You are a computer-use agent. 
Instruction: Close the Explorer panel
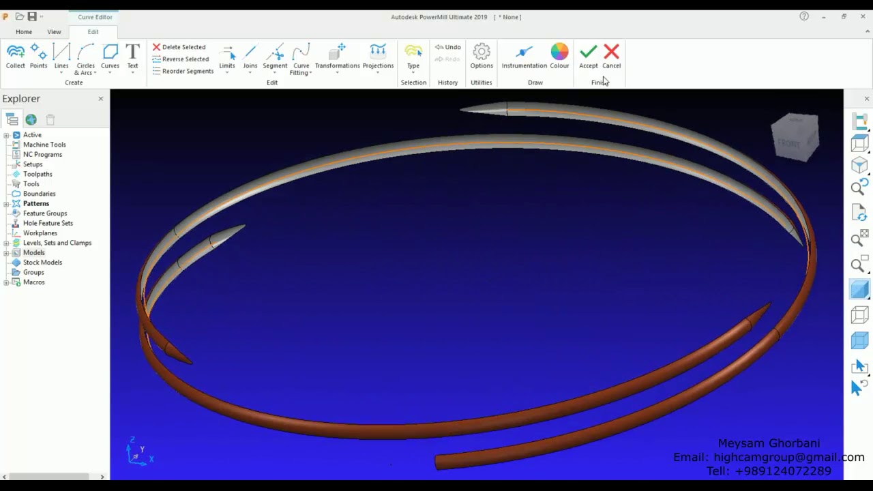click(x=101, y=99)
